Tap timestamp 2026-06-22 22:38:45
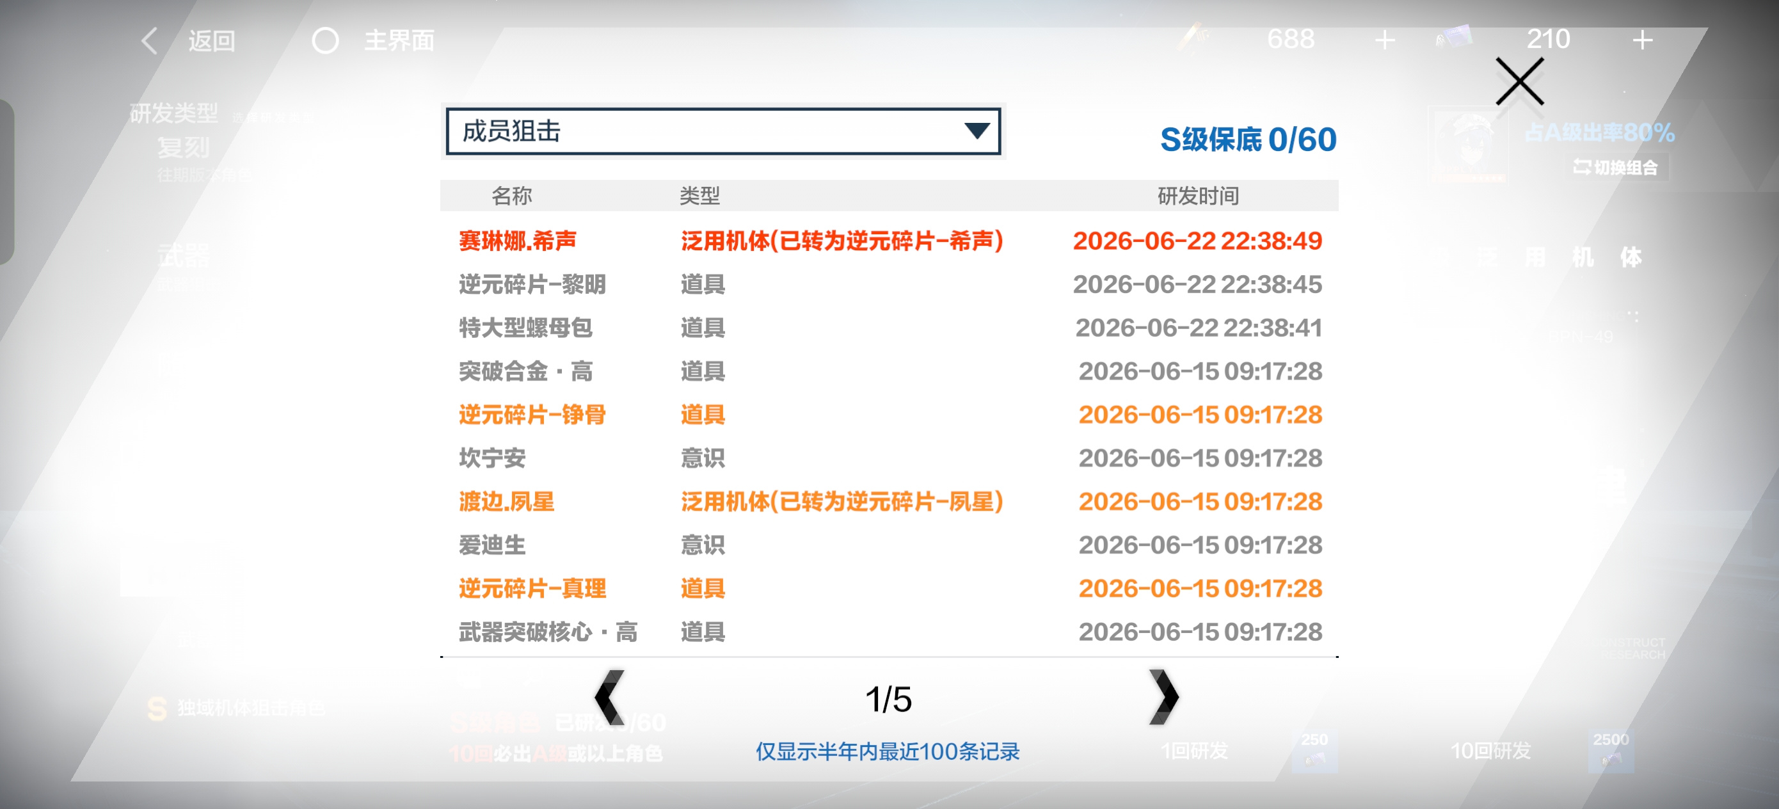1779x809 pixels. click(x=1197, y=284)
